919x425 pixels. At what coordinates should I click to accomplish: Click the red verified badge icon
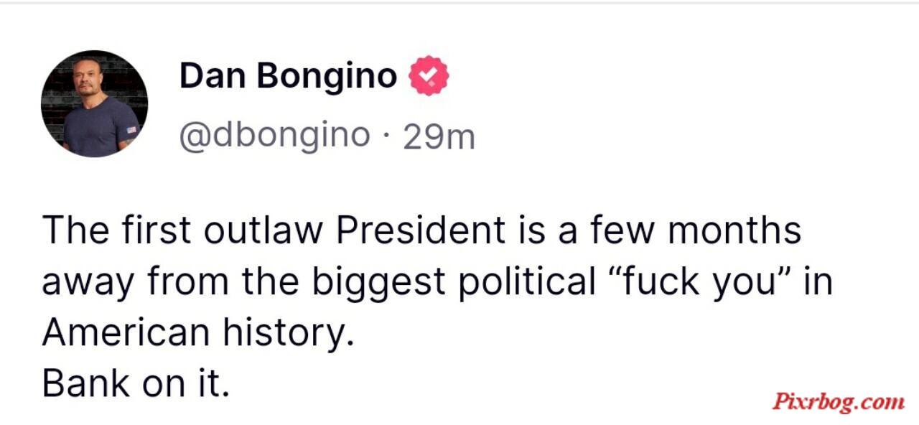(429, 75)
